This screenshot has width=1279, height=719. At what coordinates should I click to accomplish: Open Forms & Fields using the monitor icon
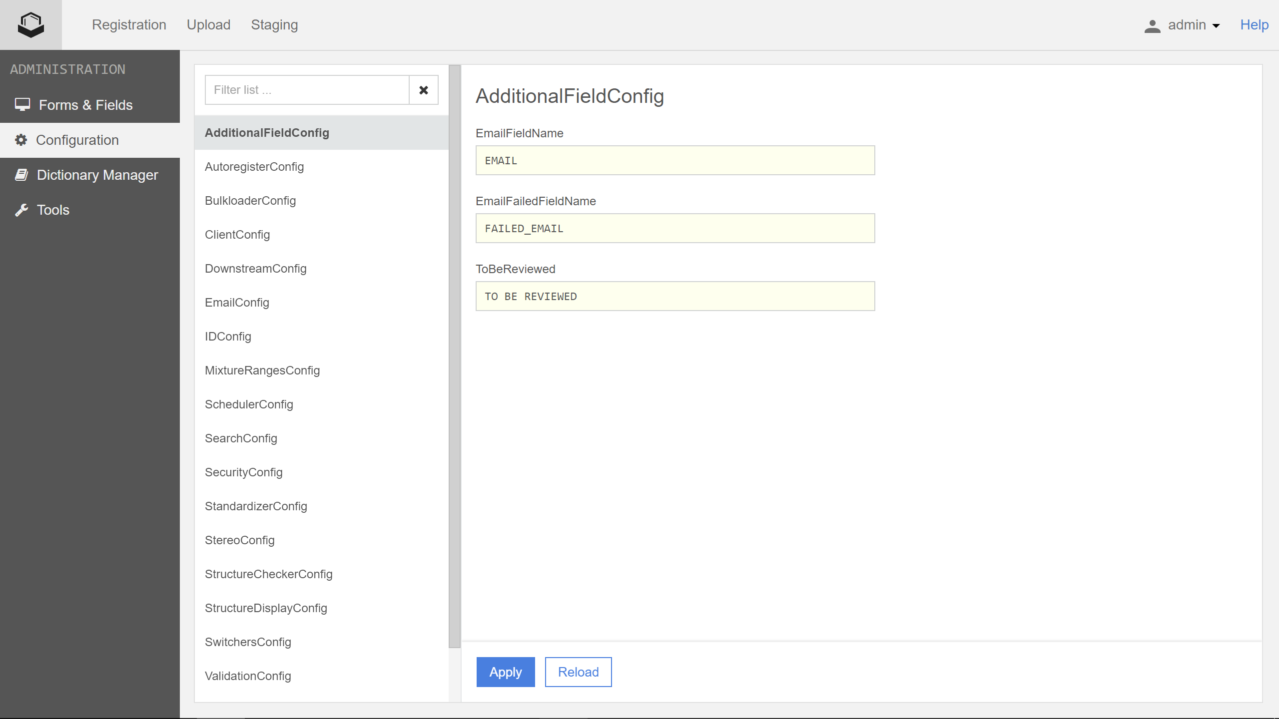(x=22, y=105)
